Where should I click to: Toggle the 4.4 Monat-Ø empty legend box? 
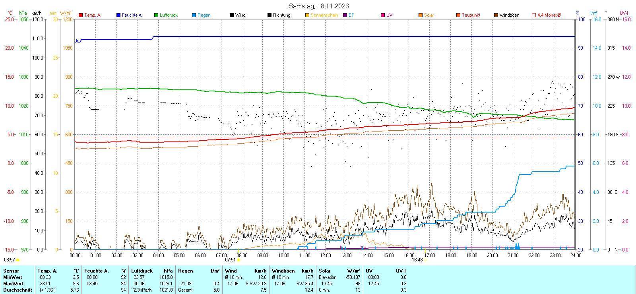pos(534,15)
